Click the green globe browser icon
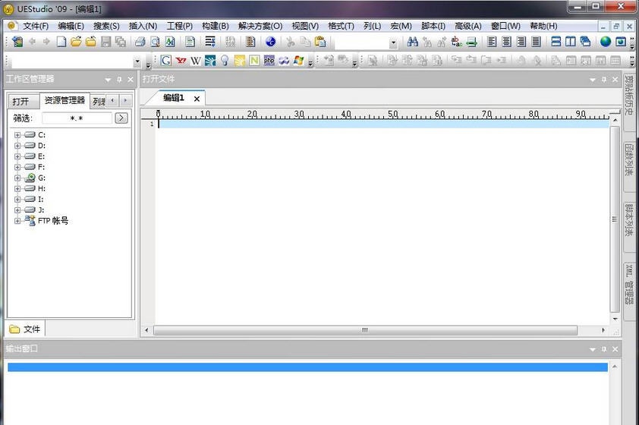 point(606,42)
